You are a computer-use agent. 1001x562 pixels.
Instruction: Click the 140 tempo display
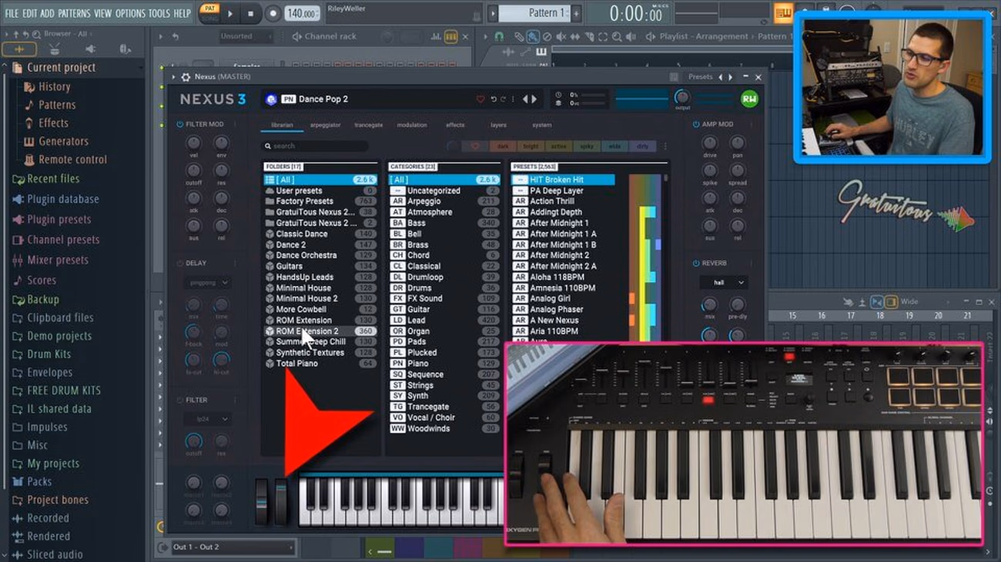pos(301,14)
